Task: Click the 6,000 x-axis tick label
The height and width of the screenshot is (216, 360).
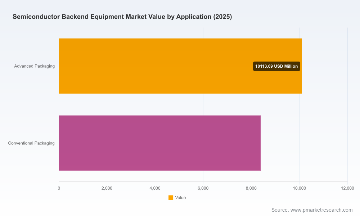Action: [203, 188]
